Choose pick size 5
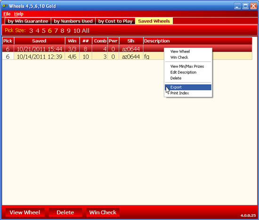The image size is (259, 220). (44, 31)
